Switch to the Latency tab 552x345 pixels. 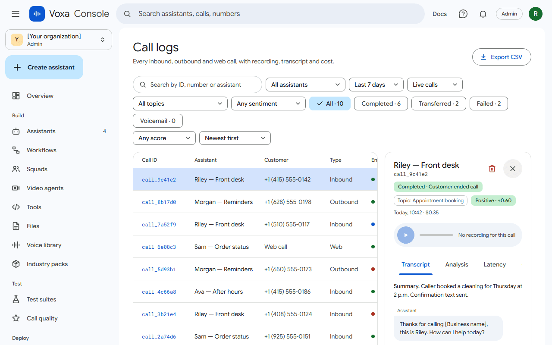coord(495,265)
